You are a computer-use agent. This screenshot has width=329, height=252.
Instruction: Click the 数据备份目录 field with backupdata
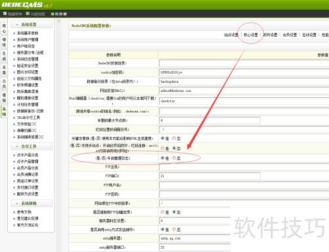pos(244,81)
